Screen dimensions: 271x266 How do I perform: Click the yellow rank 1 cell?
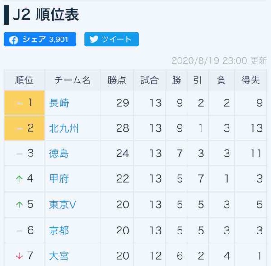click(24, 103)
